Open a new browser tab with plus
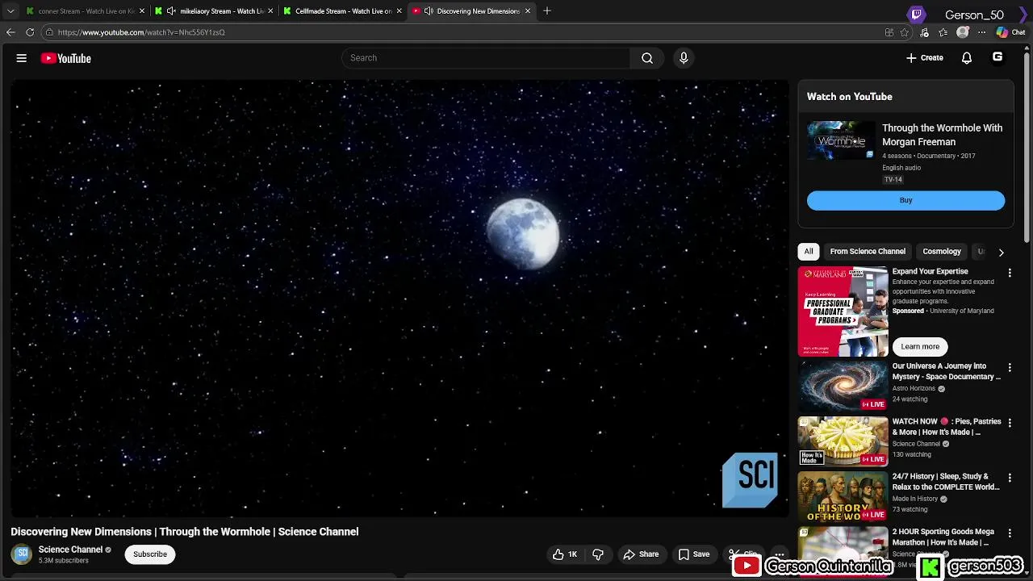 [546, 11]
